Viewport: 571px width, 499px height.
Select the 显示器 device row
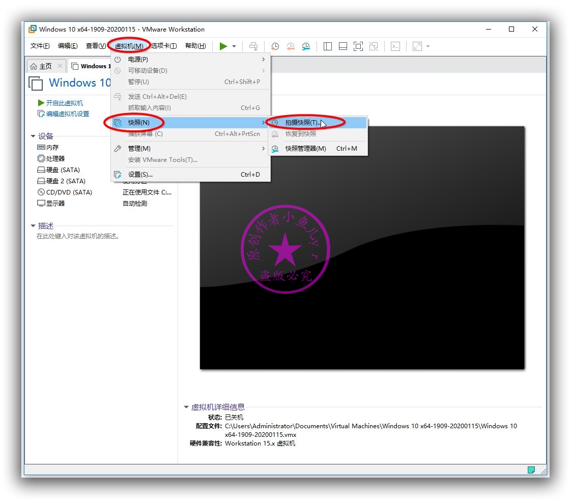pos(51,204)
